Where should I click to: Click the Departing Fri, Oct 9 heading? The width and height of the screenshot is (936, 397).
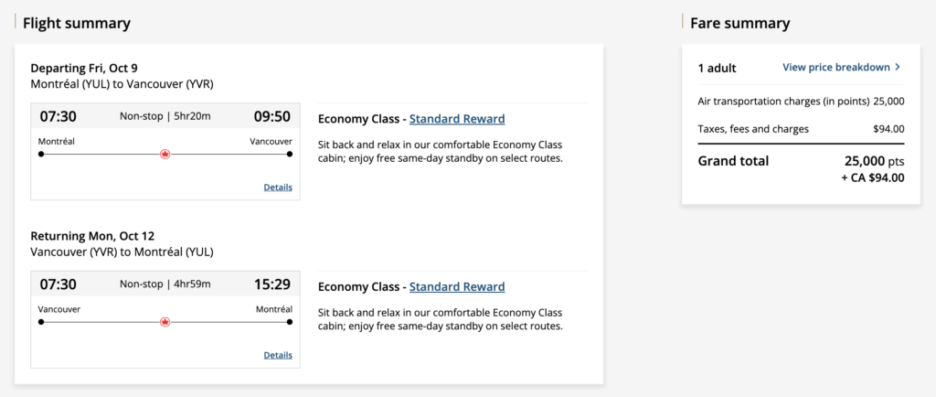click(84, 68)
